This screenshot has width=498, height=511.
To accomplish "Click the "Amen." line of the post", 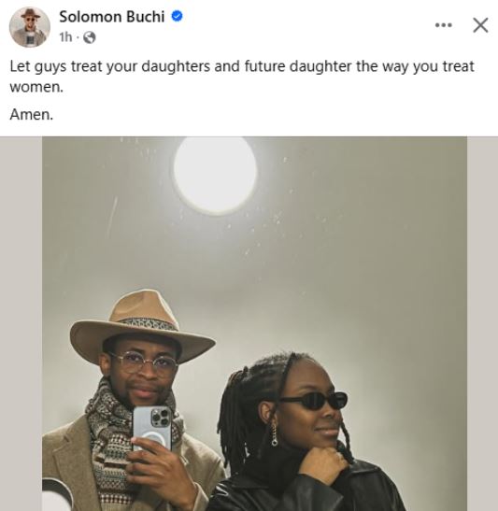I will coord(31,114).
